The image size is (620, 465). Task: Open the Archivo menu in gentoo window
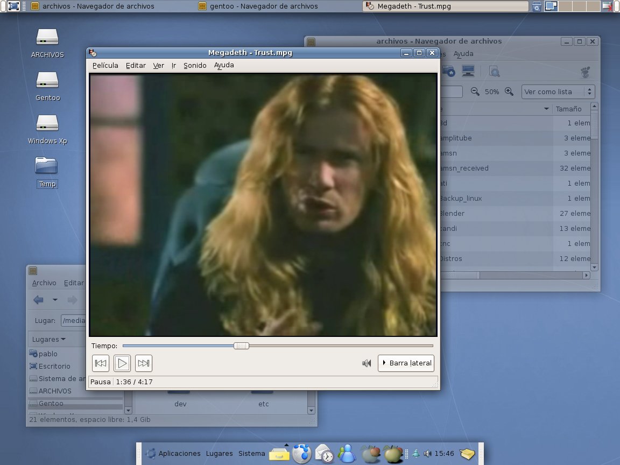coord(44,283)
